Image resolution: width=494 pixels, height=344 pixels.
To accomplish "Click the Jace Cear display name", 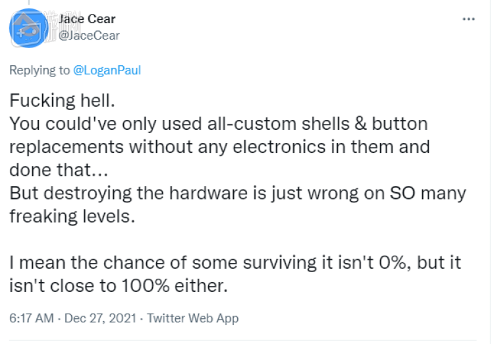I will (87, 19).
